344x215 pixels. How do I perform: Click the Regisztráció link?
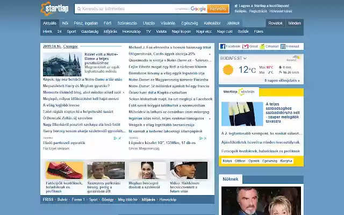tap(258, 11)
